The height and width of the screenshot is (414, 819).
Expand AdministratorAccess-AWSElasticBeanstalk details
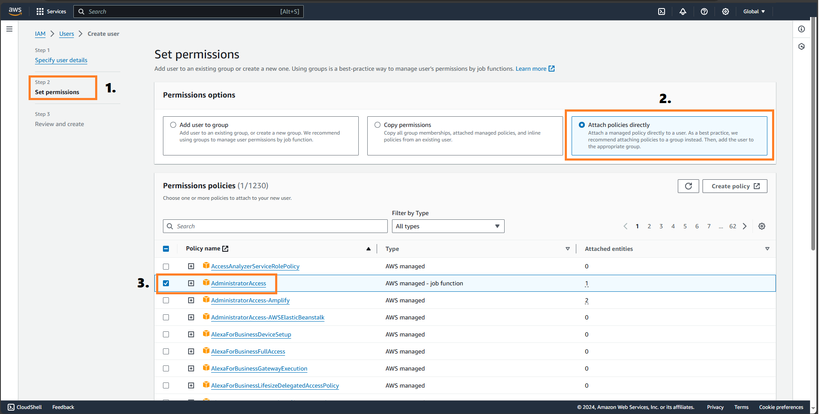191,317
